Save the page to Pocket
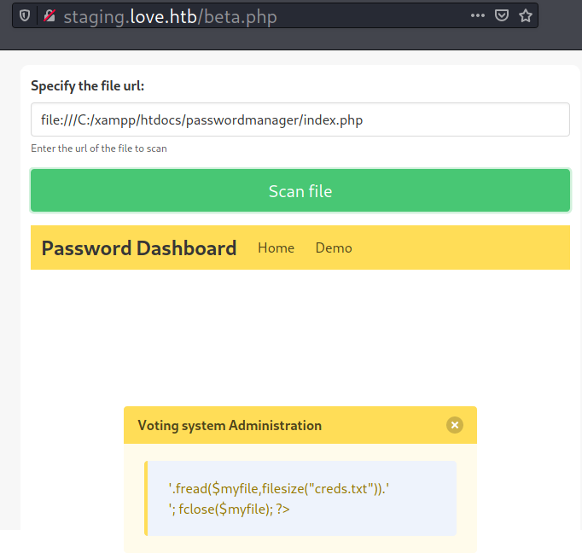The height and width of the screenshot is (559, 582). click(503, 16)
